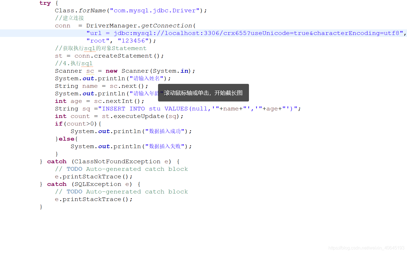The height and width of the screenshot is (253, 407).
Task: Click the comment "//4.执行sql"
Action: tap(74, 63)
